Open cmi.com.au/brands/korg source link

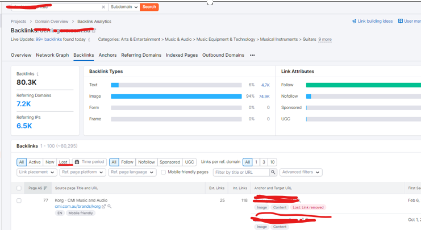(78, 206)
